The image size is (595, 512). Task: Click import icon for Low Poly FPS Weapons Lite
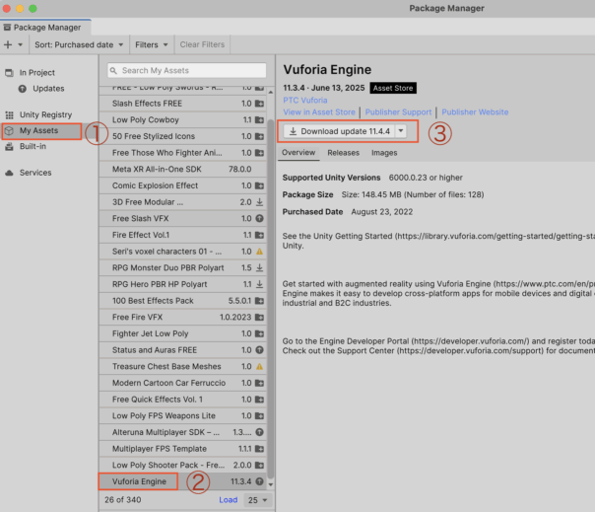[259, 415]
